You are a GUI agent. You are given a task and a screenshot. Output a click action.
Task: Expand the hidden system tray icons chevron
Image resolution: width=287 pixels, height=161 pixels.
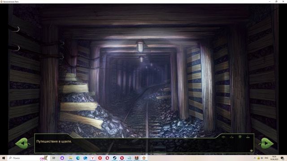click(x=255, y=158)
